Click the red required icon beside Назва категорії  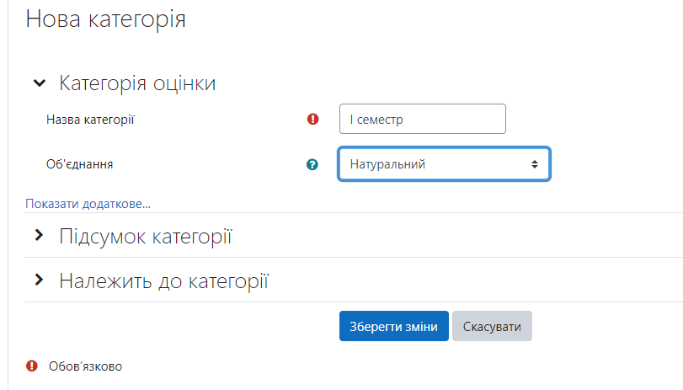tap(312, 119)
